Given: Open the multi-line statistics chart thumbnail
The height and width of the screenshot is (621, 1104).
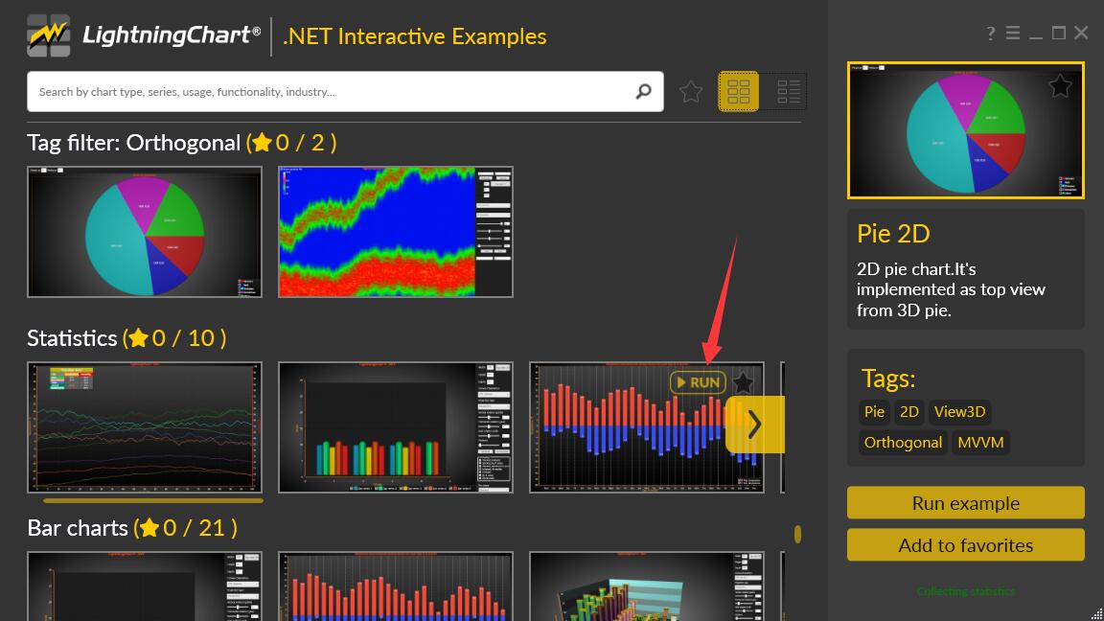Looking at the screenshot, I should pyautogui.click(x=145, y=427).
